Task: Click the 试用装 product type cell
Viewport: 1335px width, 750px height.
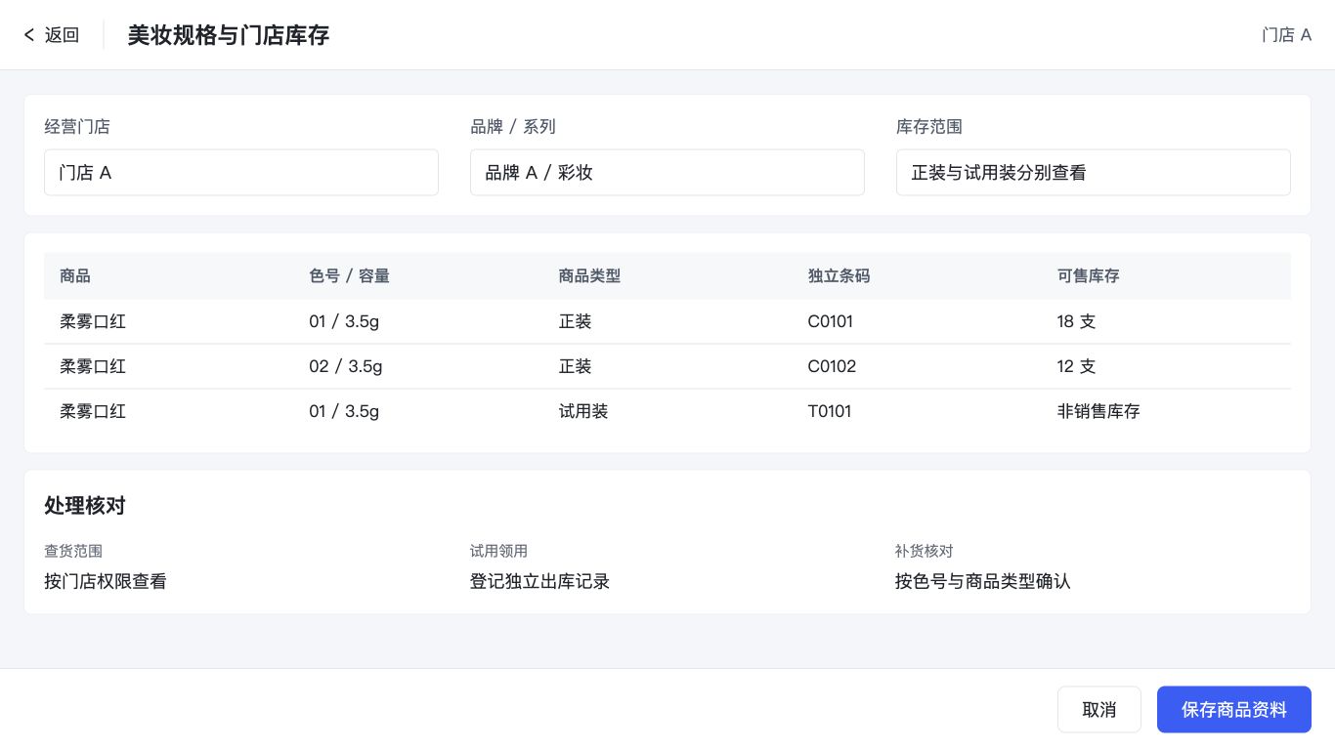Action: [583, 411]
